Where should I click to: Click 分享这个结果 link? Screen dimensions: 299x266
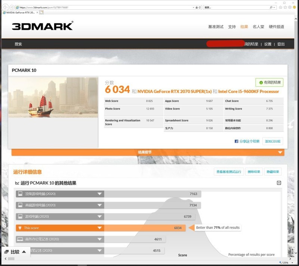(x=249, y=141)
